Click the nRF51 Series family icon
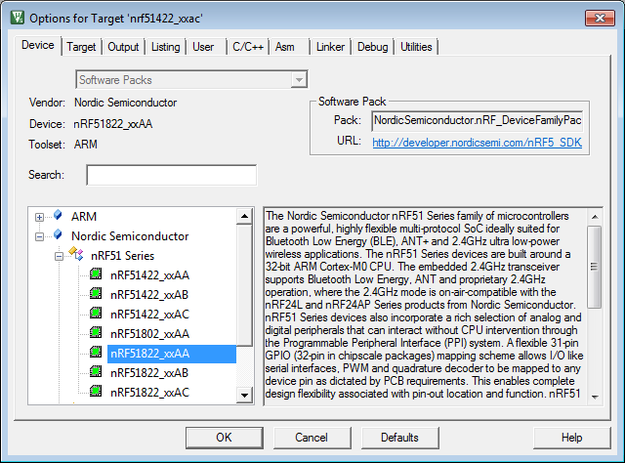 click(x=76, y=254)
